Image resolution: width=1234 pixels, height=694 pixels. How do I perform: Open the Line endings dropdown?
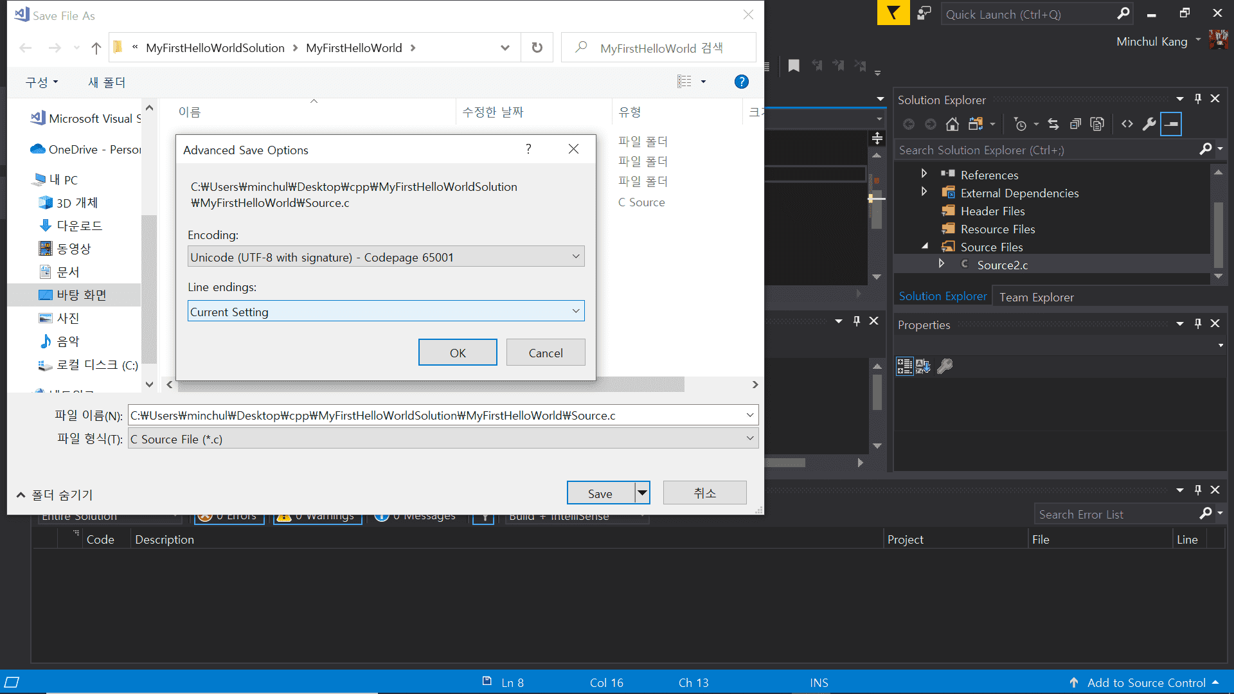pyautogui.click(x=386, y=312)
